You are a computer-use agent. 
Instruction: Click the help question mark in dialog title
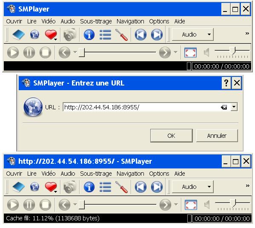tap(226, 83)
